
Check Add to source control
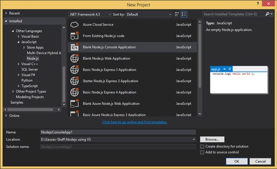202,152
